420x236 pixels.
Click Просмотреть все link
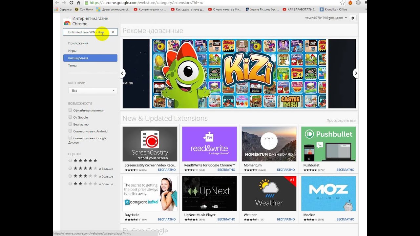click(x=341, y=121)
